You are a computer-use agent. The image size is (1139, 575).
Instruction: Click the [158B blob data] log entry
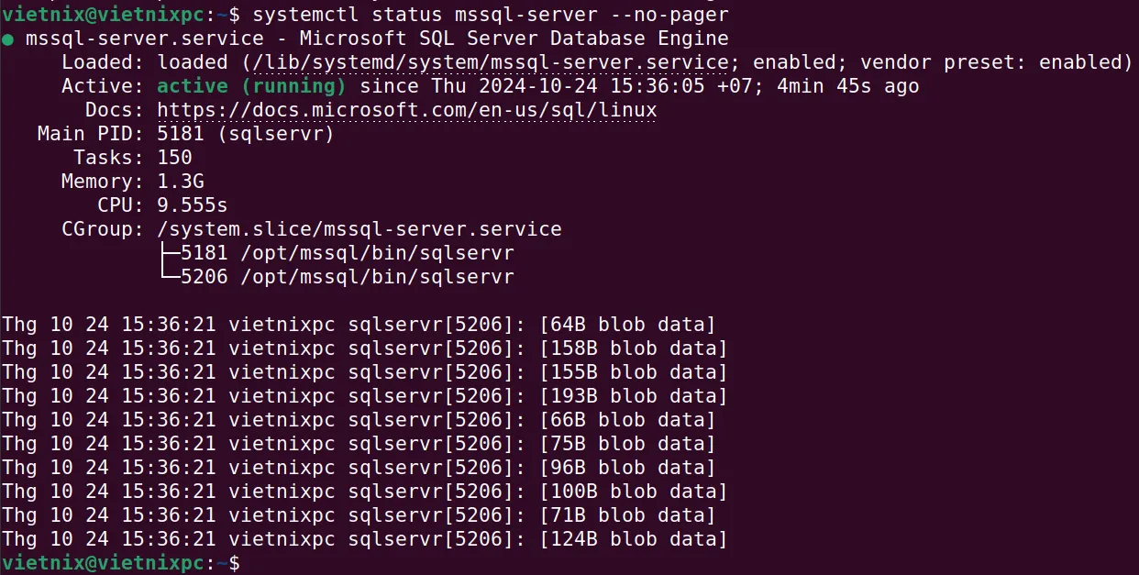tap(633, 348)
